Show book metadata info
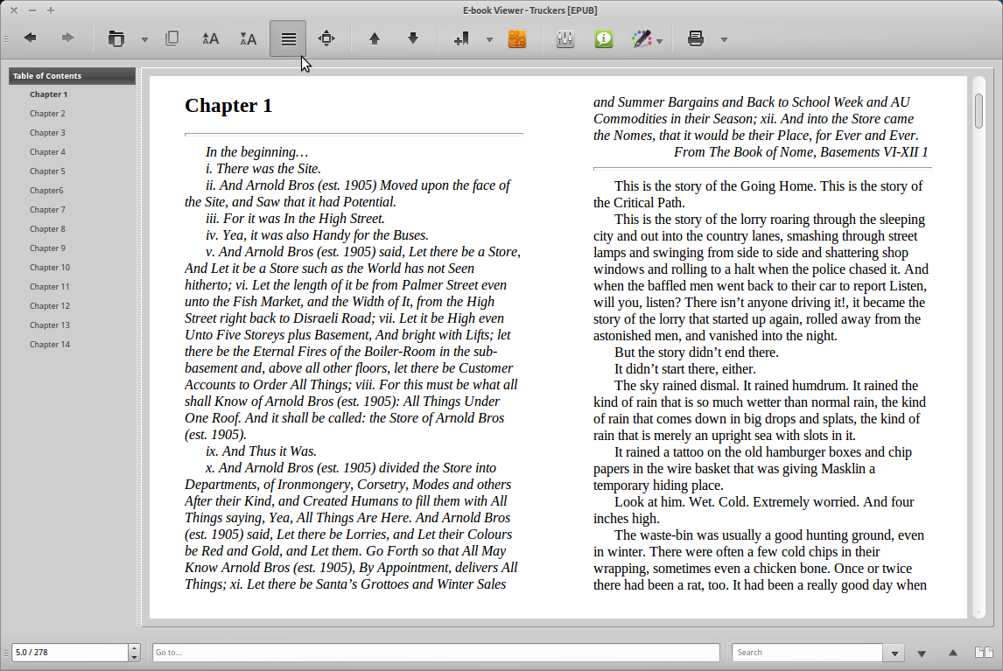Viewport: 1003px width, 671px height. click(x=604, y=38)
